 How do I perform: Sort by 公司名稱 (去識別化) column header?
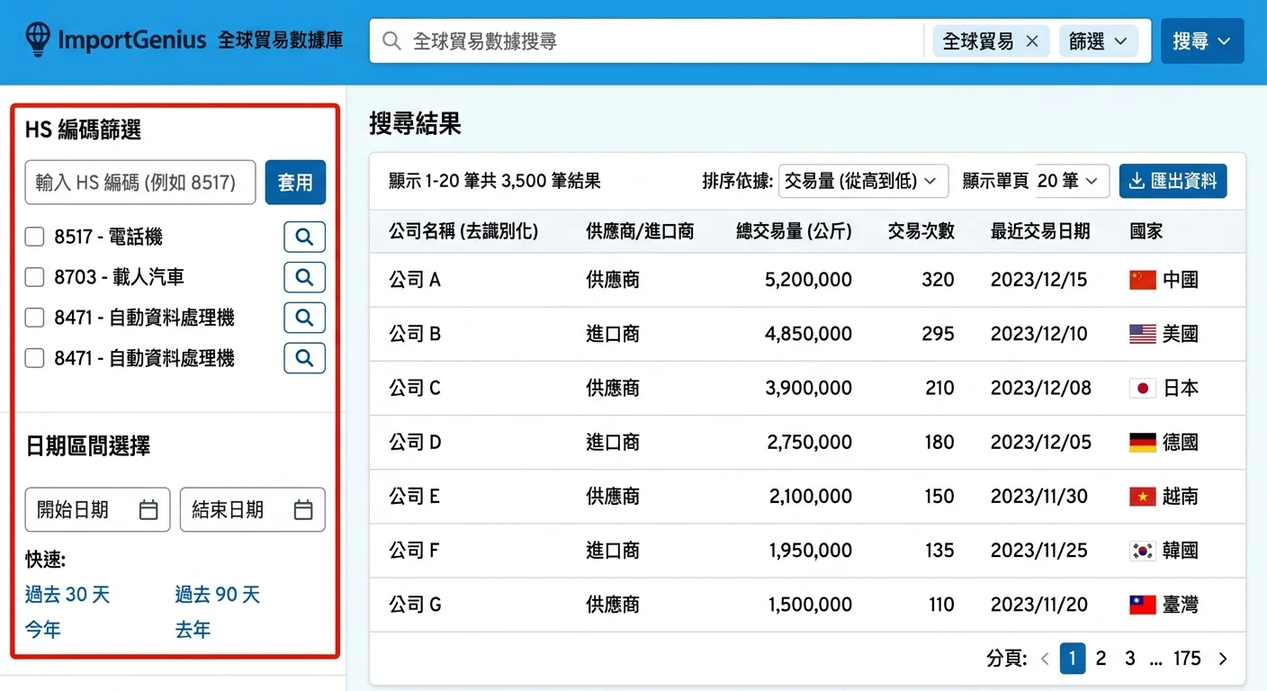tap(463, 231)
